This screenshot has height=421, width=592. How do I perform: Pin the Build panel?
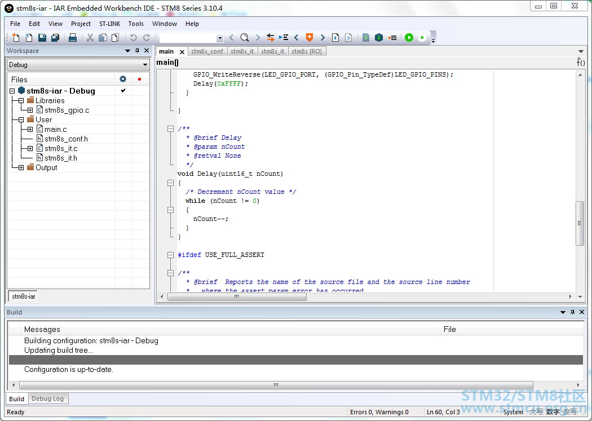(572, 312)
